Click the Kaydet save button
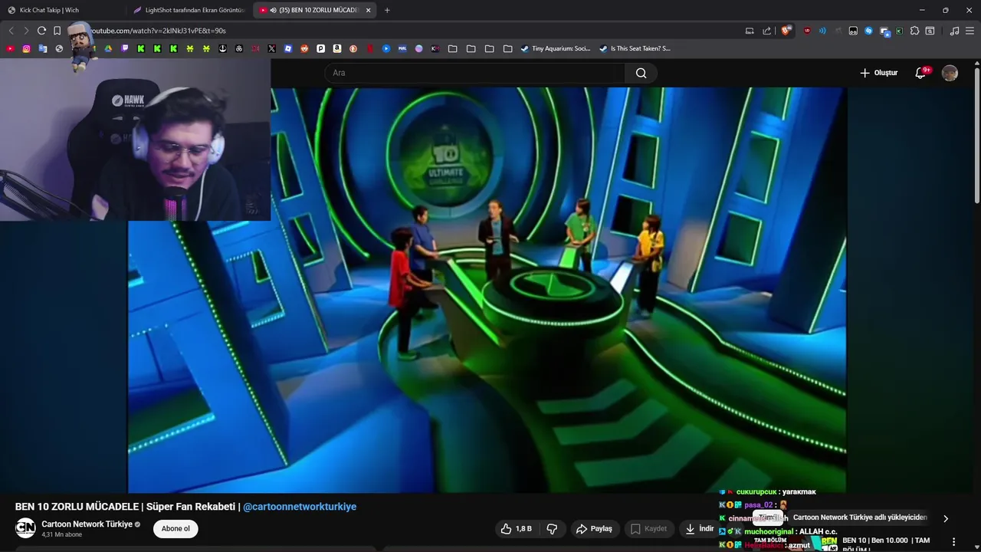This screenshot has width=981, height=552. [x=648, y=528]
